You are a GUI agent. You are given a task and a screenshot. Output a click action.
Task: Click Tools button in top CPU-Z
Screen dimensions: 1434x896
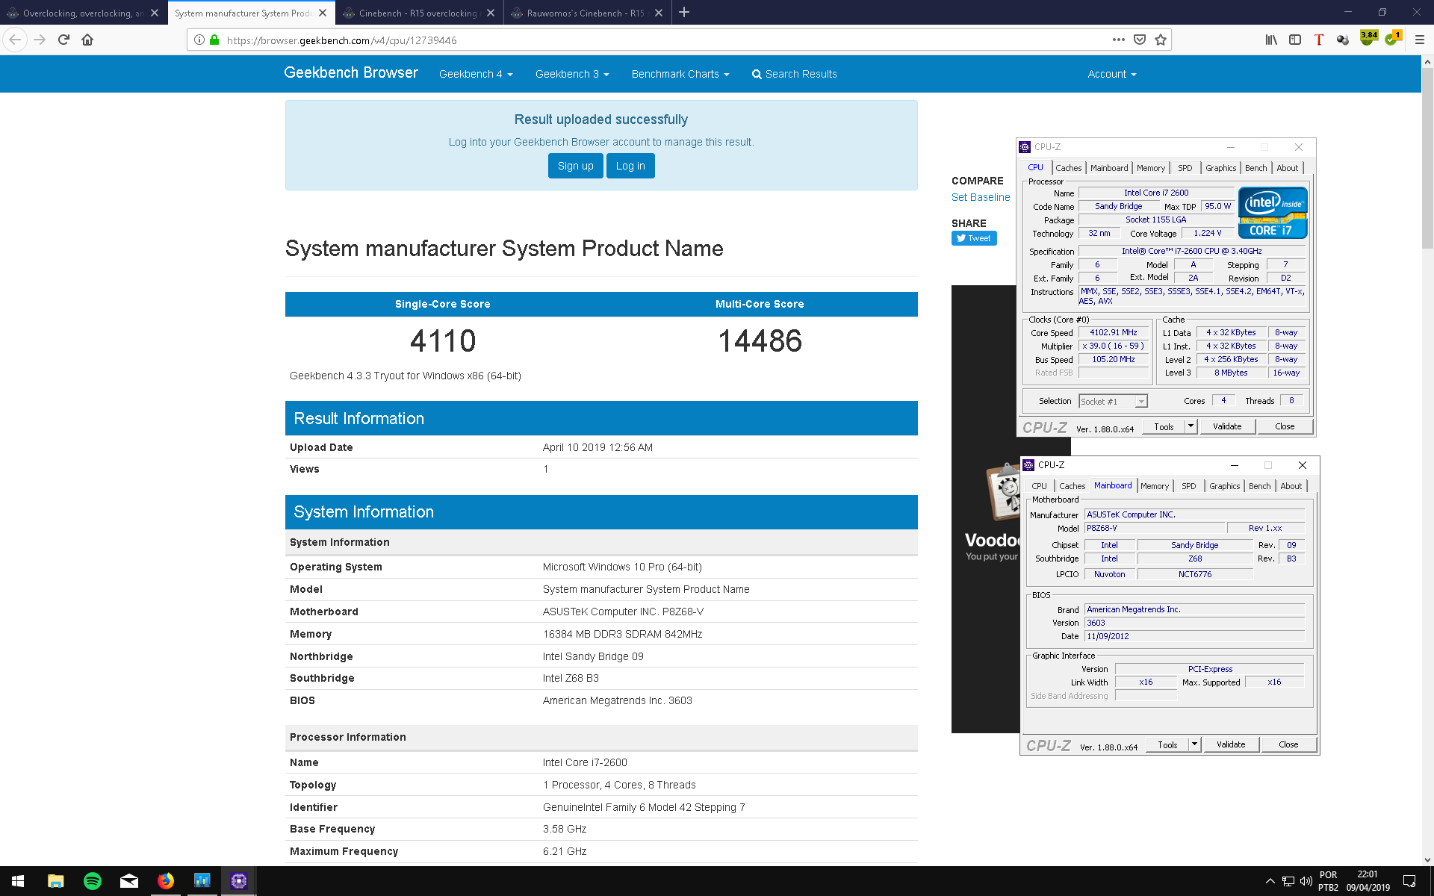click(1164, 426)
